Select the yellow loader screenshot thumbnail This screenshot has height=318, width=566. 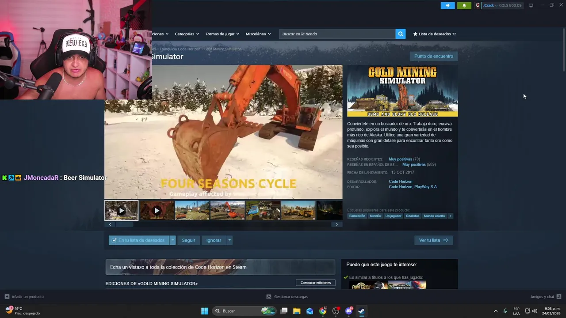click(x=298, y=210)
